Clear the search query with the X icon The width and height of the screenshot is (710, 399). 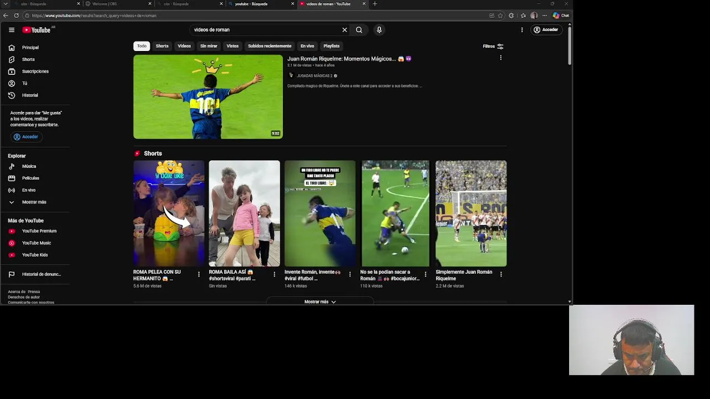click(344, 30)
